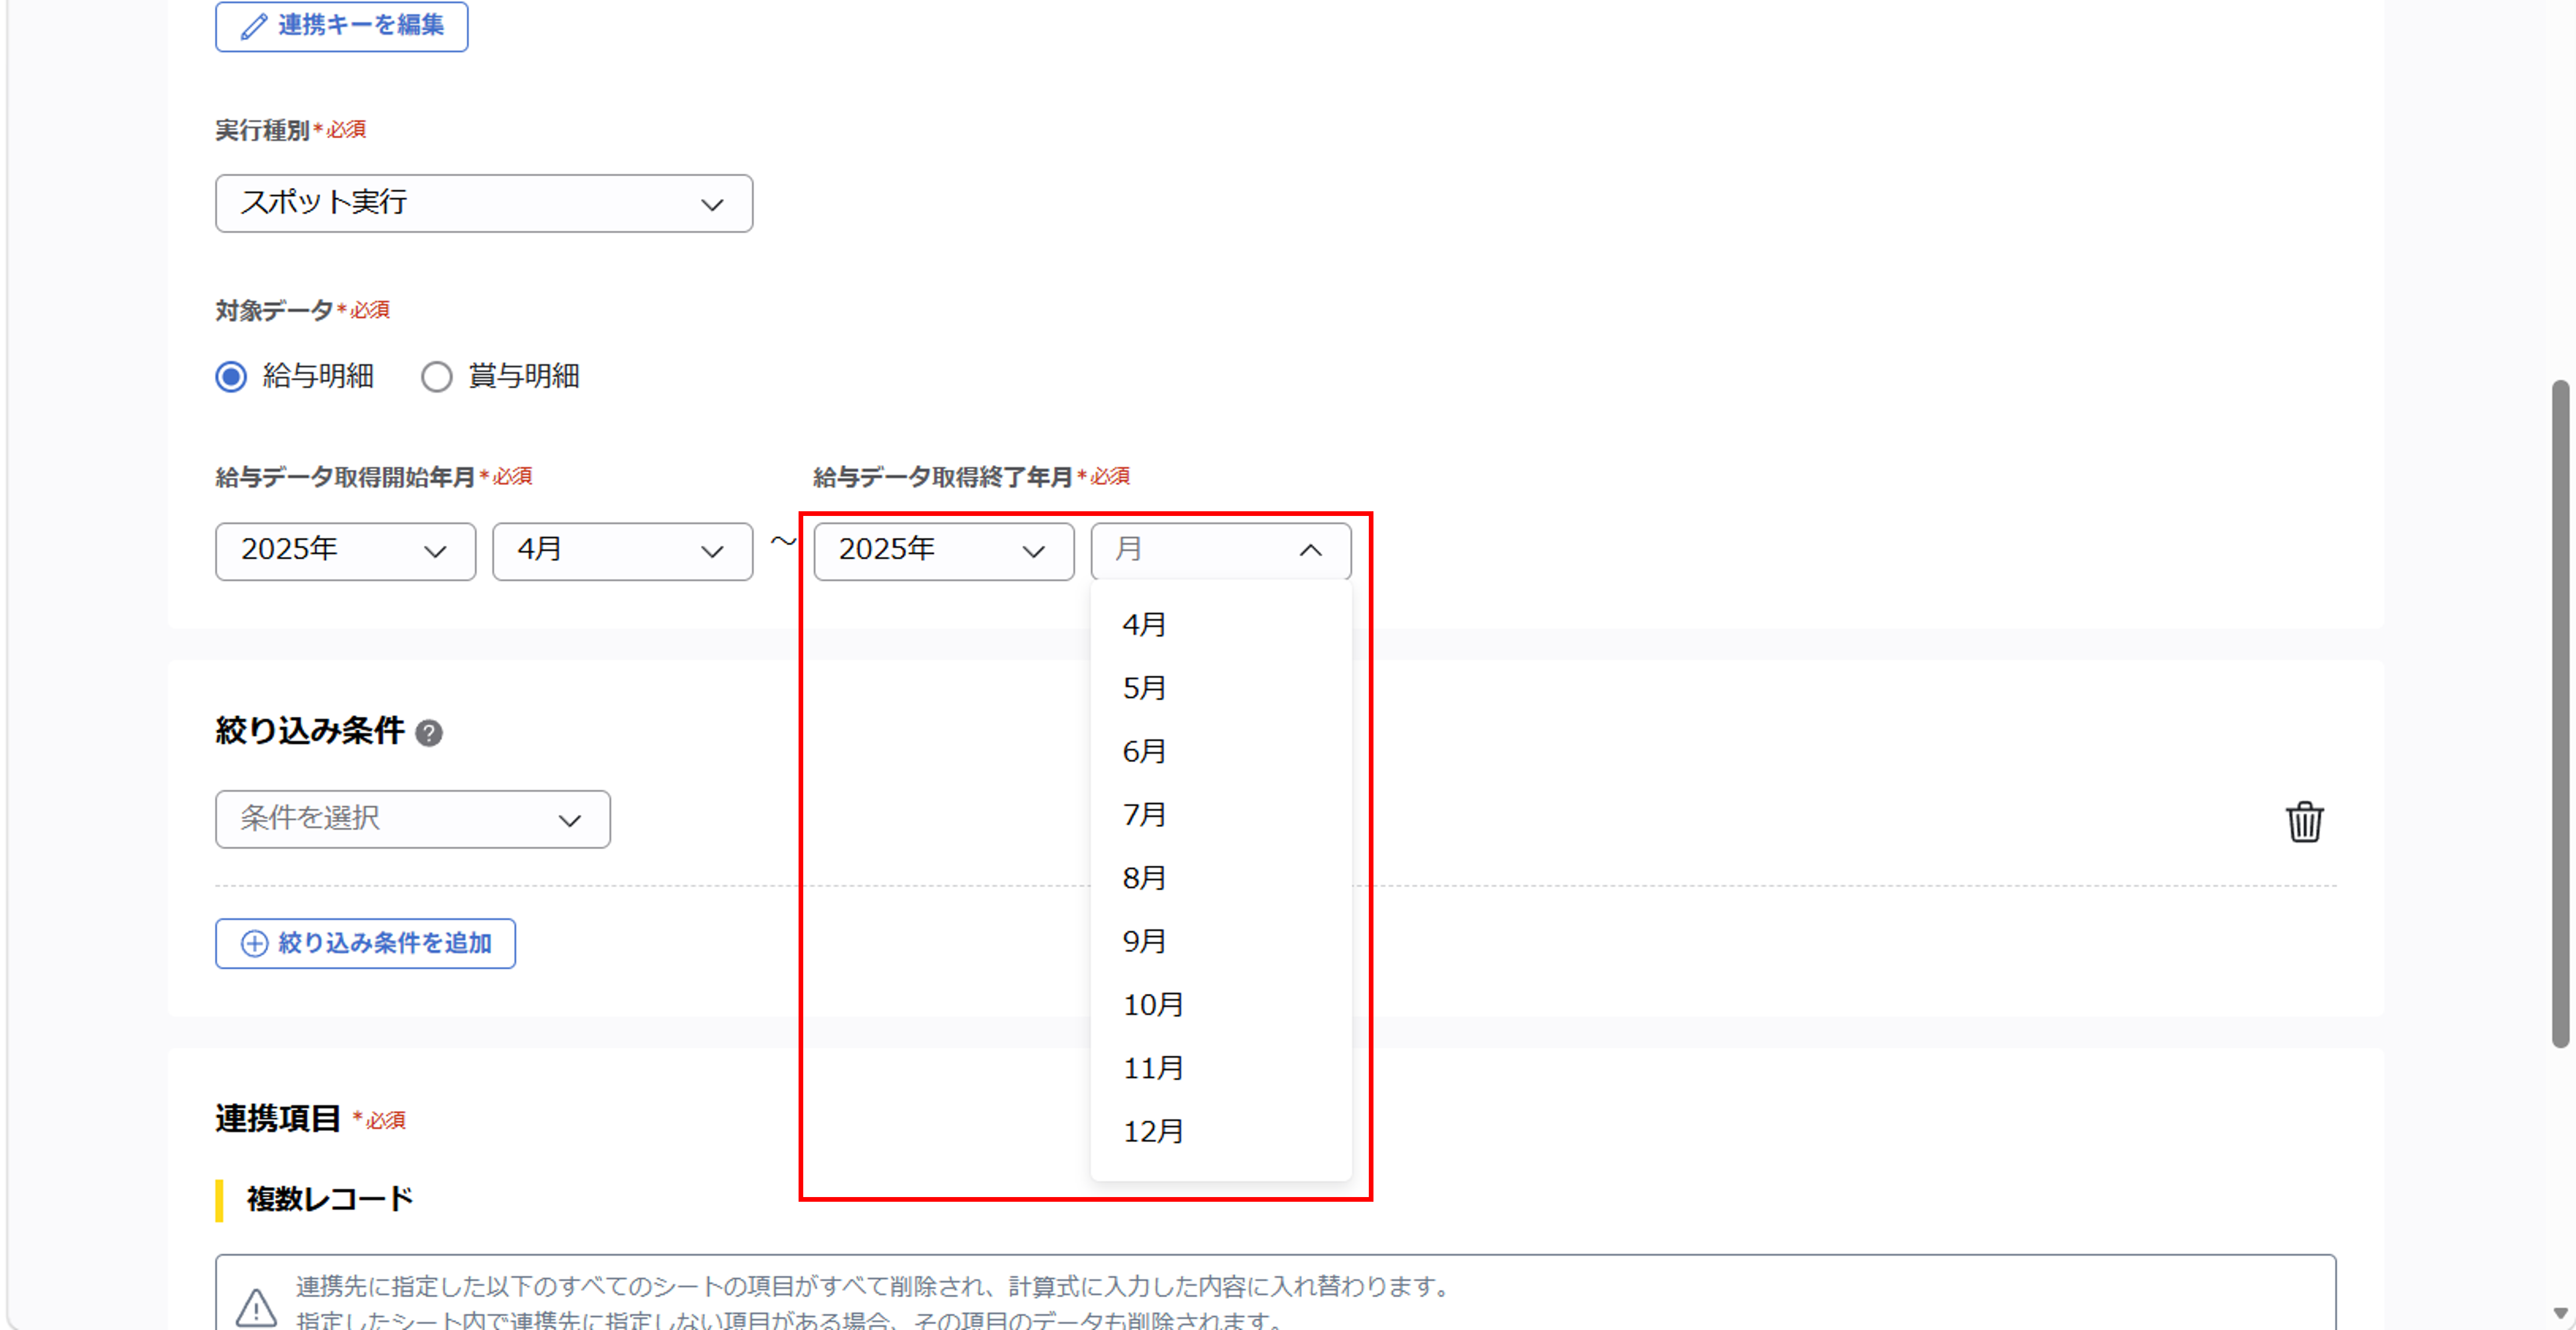The image size is (2576, 1330).
Task: Open the start year 2025年 dropdown
Action: (345, 551)
